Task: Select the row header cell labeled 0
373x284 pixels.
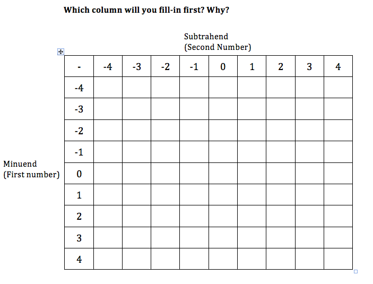Action: pyautogui.click(x=79, y=174)
